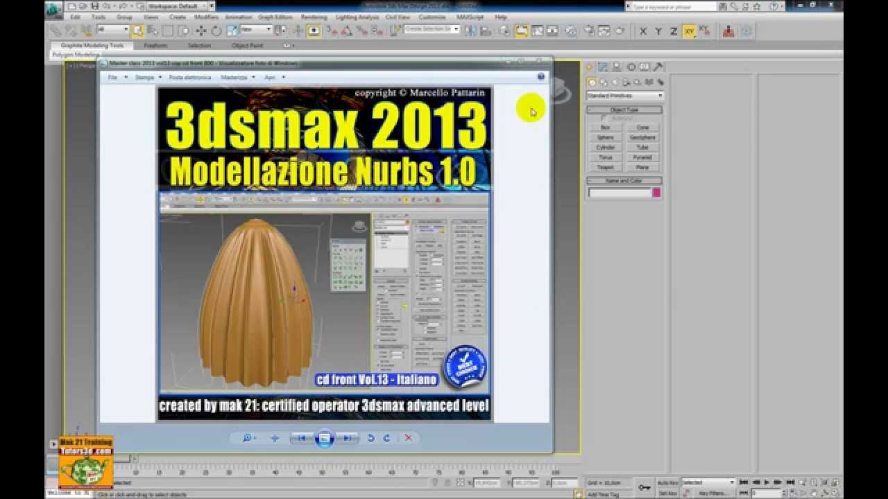The height and width of the screenshot is (499, 888).
Task: Open the File dropdown in photo viewer
Action: (117, 78)
